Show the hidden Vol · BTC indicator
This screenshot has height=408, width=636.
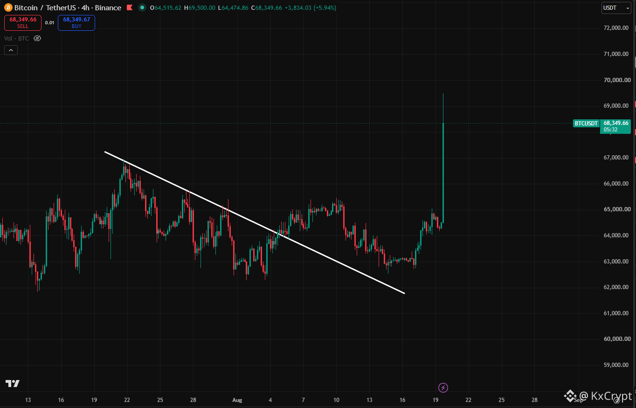click(x=38, y=38)
